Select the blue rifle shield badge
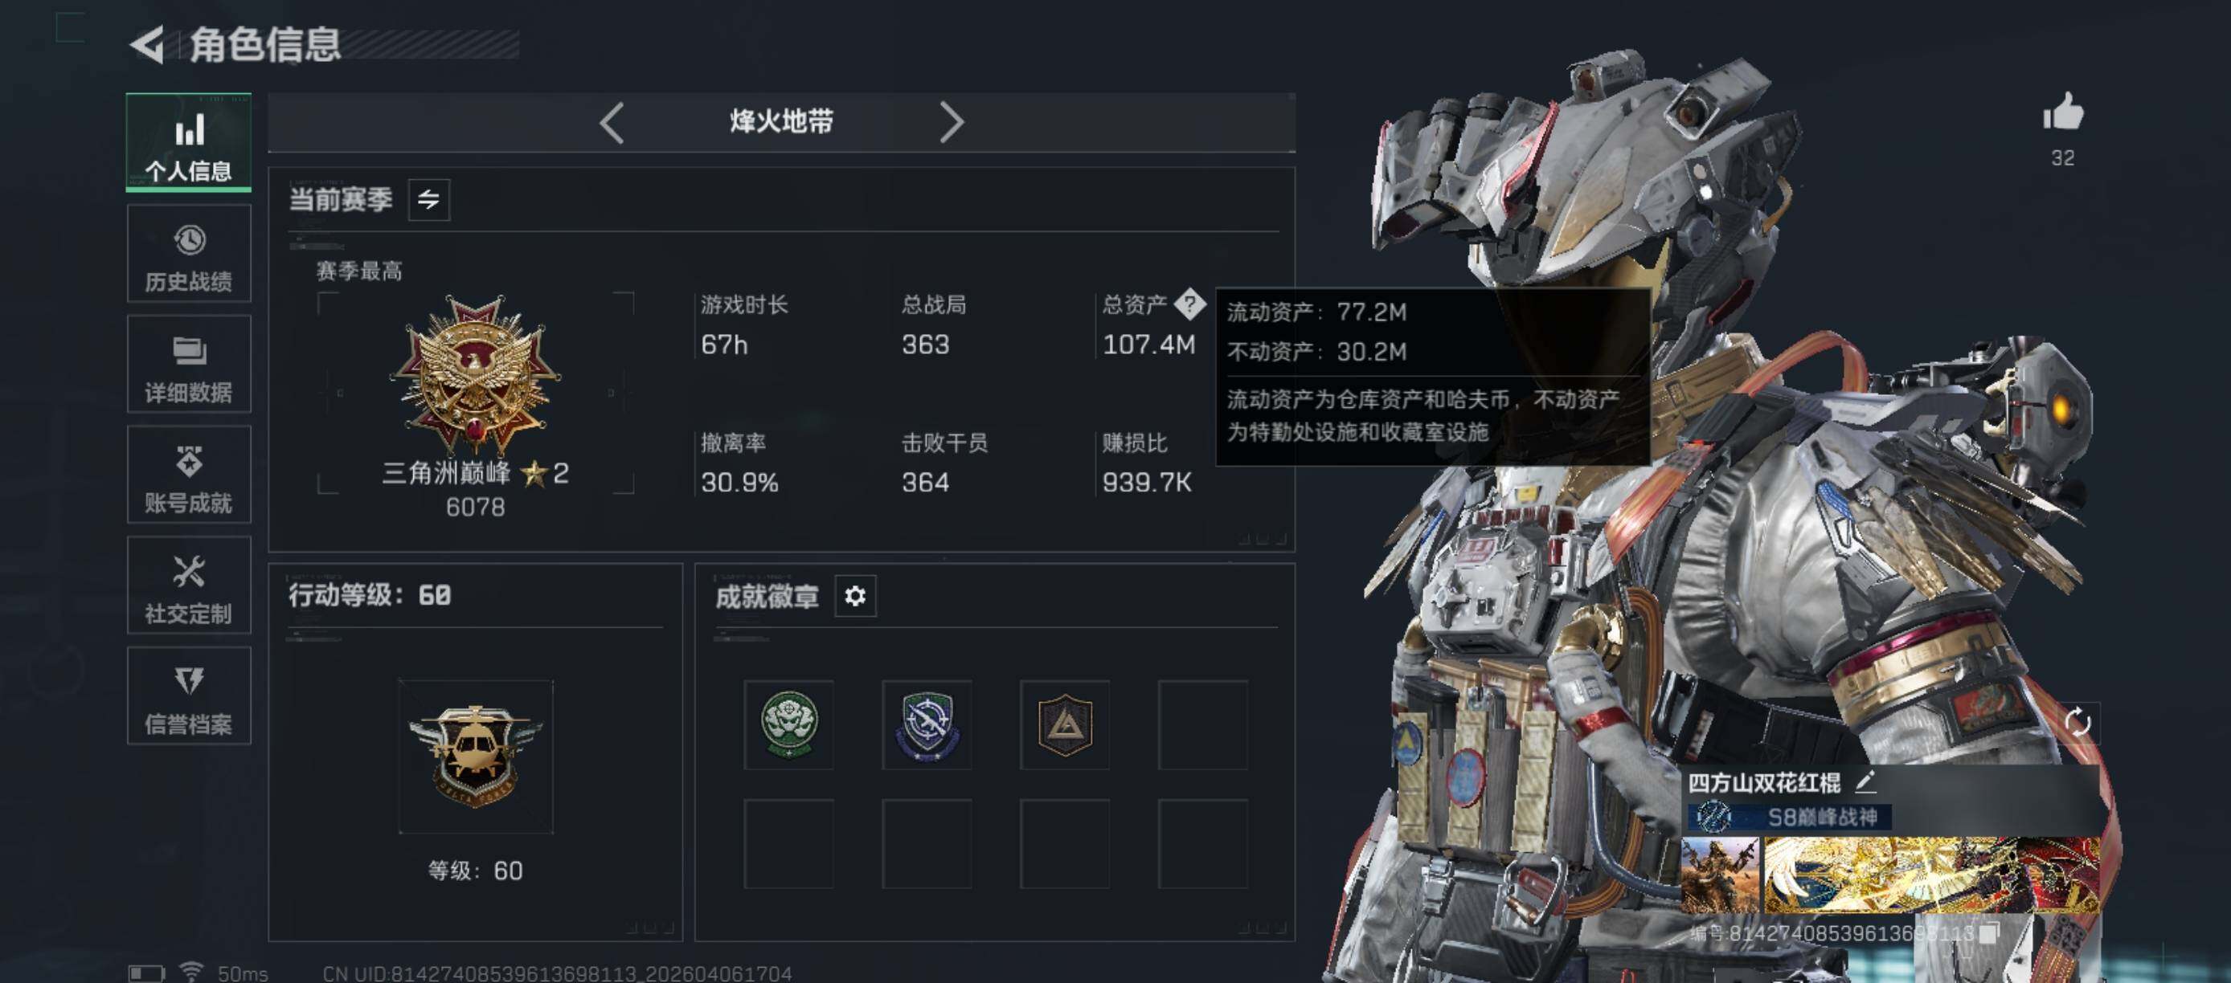The height and width of the screenshot is (983, 2231). coord(927,724)
